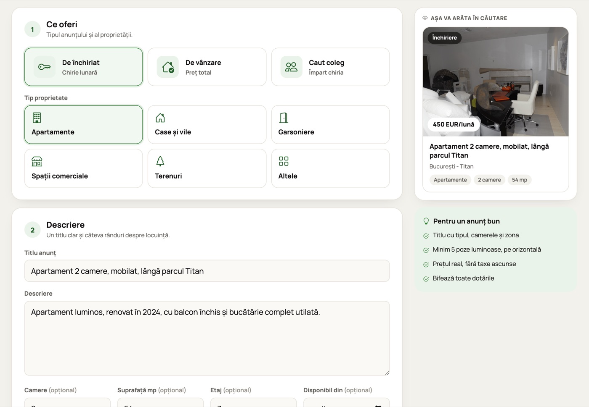Click the lightbulb icon beside Pentru un anunț bun
Viewport: 589px width, 407px height.
(426, 221)
